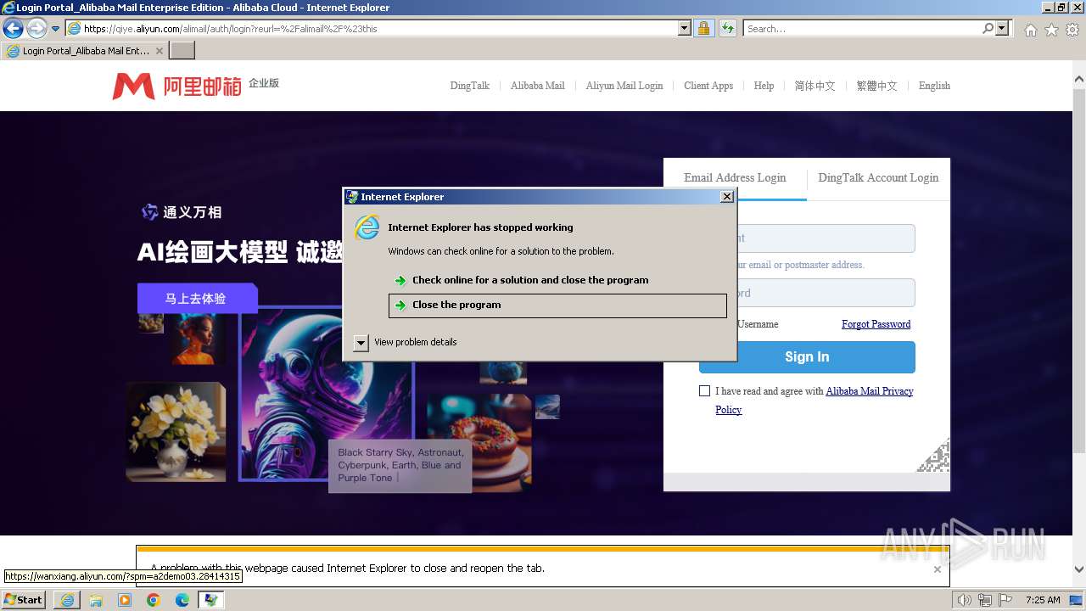Click the browser Forward arrow button
1086x611 pixels.
coord(36,29)
